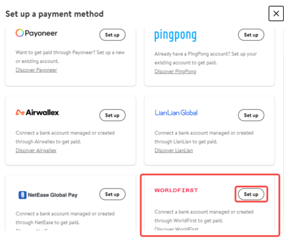Set up WorldFirst payment method
Viewport: 284px width, 238px height.
[x=251, y=194]
